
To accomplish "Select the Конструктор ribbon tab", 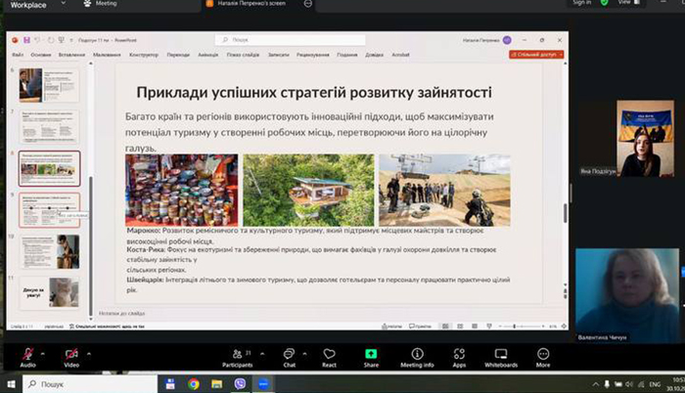I will (144, 55).
